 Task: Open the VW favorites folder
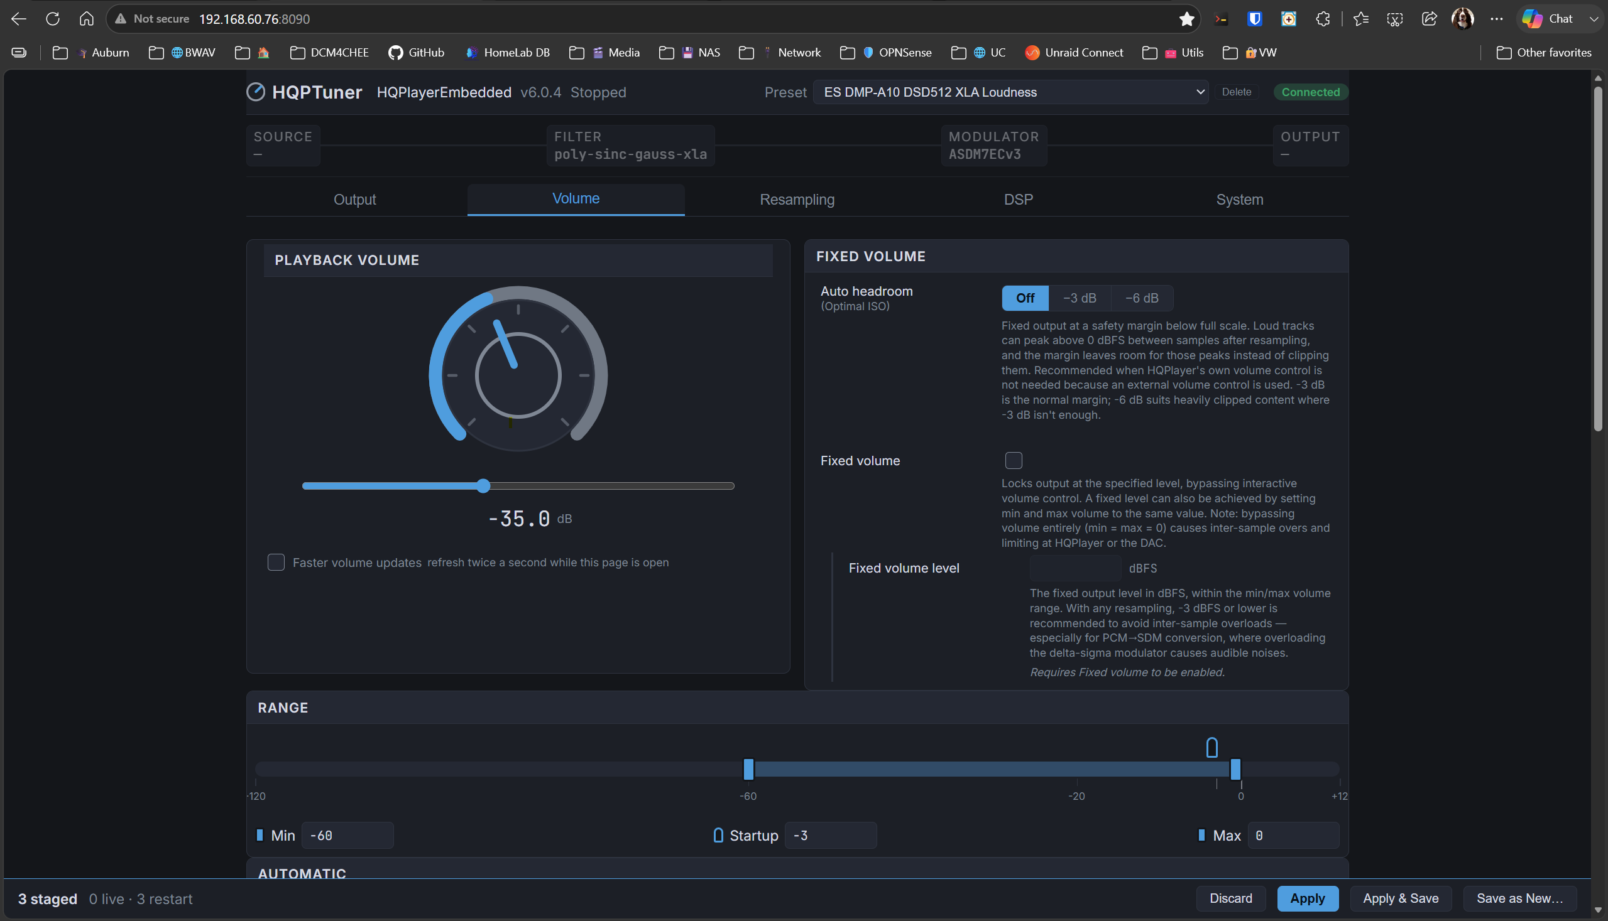click(1250, 53)
